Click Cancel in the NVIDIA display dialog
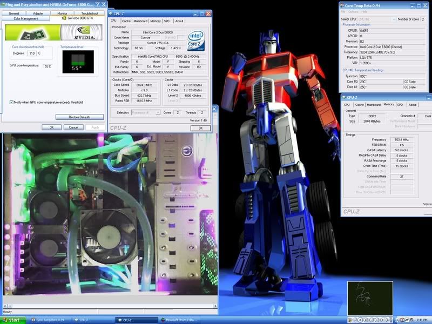Viewport: 432px width, 324px height. pyautogui.click(x=73, y=127)
